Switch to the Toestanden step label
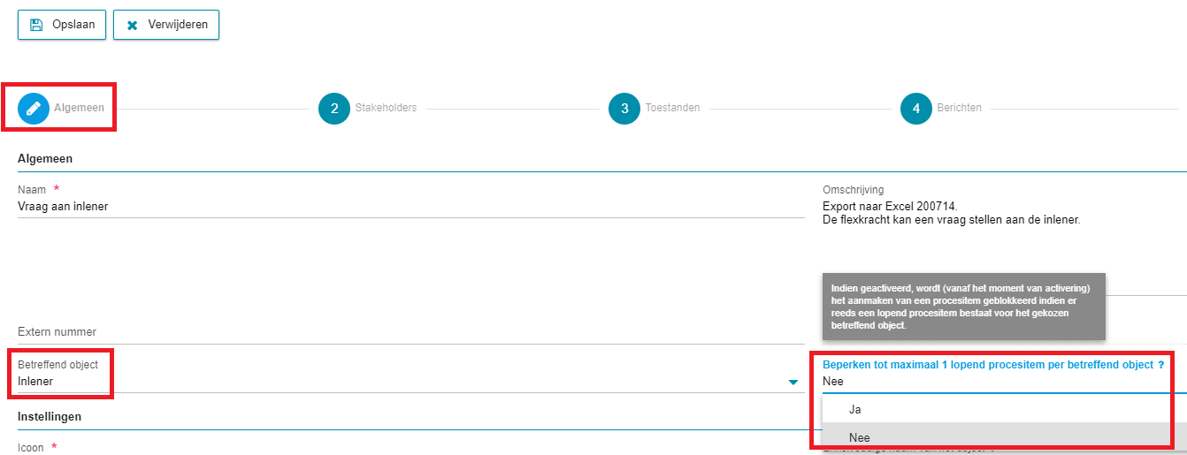This screenshot has height=455, width=1187. pyautogui.click(x=672, y=108)
